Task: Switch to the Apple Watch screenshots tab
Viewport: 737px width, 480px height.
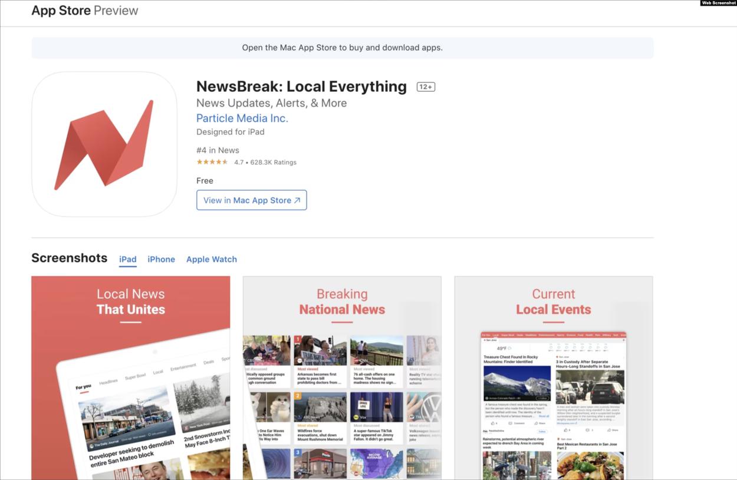Action: coord(212,259)
